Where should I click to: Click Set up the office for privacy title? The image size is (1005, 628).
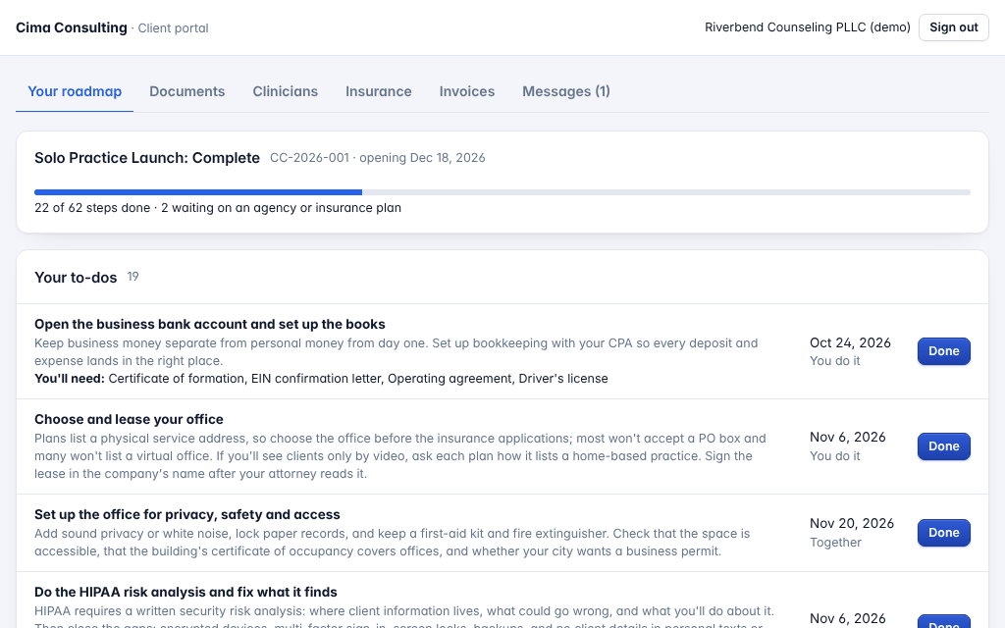pos(187,514)
